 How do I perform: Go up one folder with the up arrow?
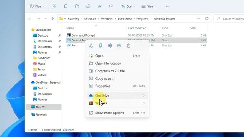pyautogui.click(x=52, y=19)
